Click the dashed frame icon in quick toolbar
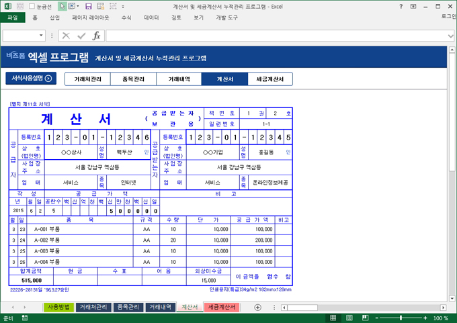Image resolution: width=457 pixels, height=323 pixels. point(113,6)
